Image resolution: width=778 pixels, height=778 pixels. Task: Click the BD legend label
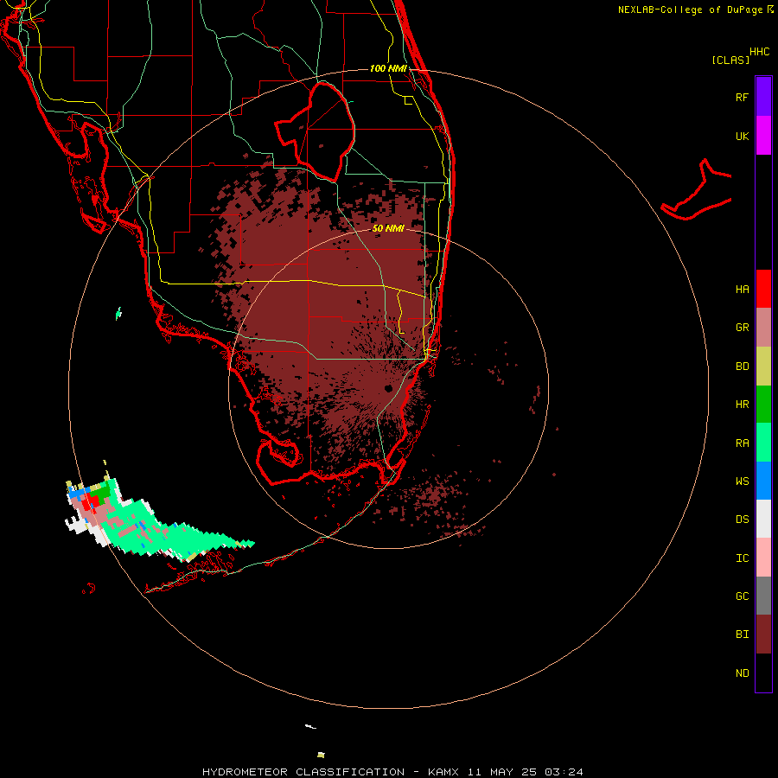pyautogui.click(x=742, y=367)
